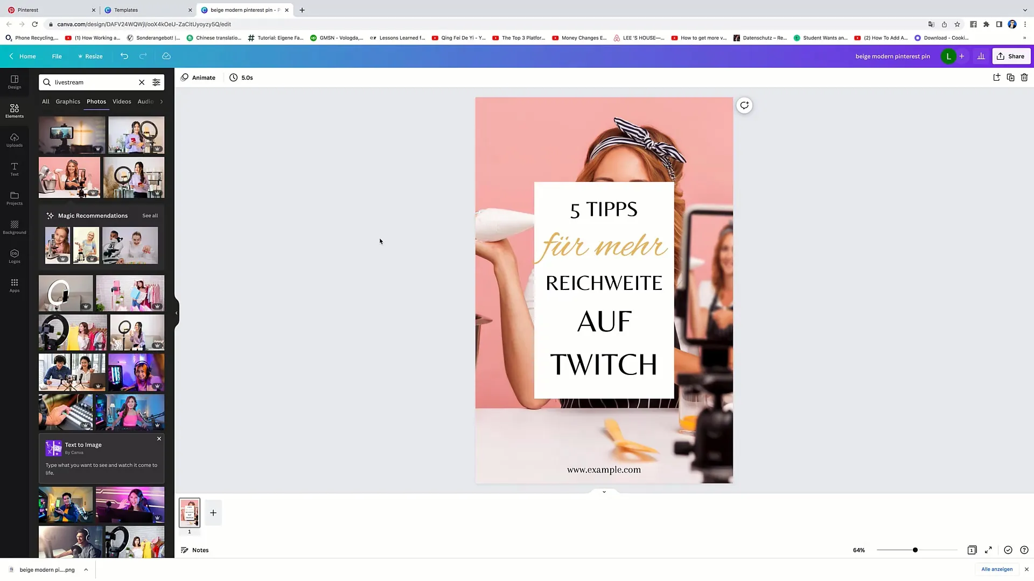Delete the page with trash icon
Image resolution: width=1034 pixels, height=581 pixels.
pyautogui.click(x=1024, y=77)
